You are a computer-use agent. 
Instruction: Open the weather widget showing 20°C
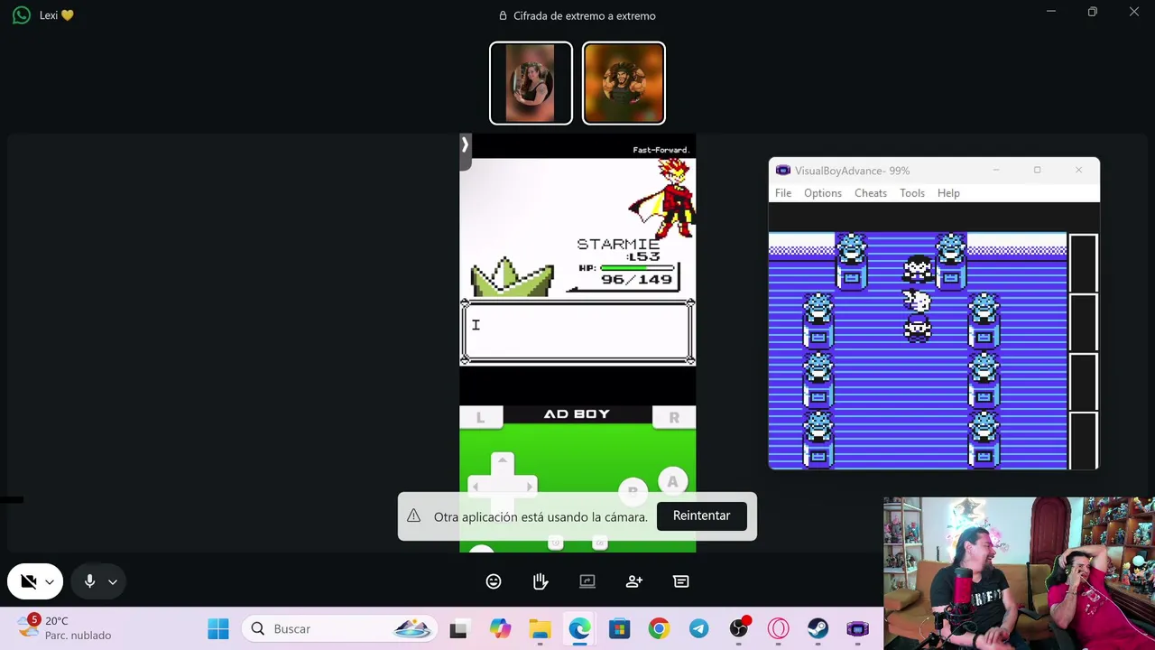tap(66, 628)
